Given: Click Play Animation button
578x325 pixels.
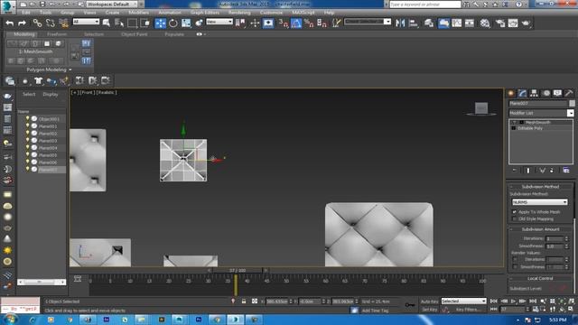Looking at the screenshot, I should [x=513, y=302].
